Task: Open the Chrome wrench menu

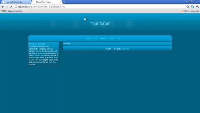Action: tap(197, 7)
